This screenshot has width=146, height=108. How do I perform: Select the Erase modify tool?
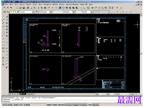7,17
